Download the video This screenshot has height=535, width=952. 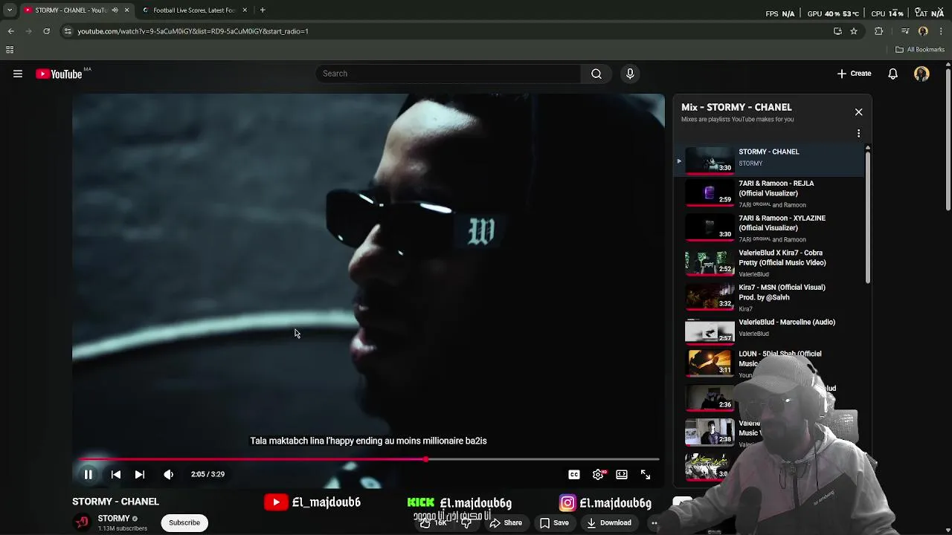[609, 523]
